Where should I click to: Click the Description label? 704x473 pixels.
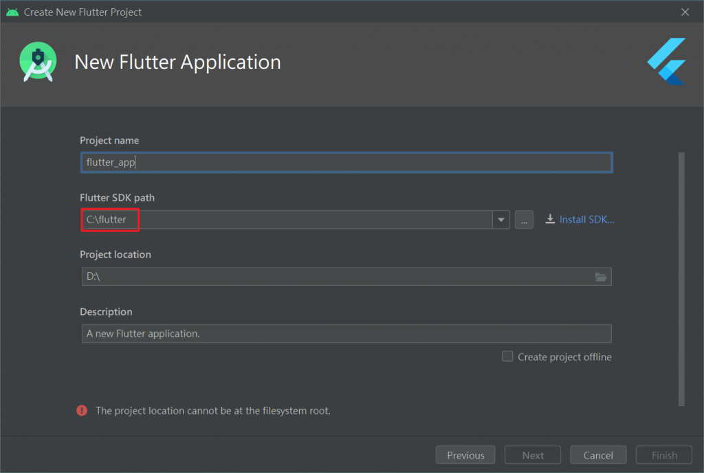pyautogui.click(x=106, y=312)
